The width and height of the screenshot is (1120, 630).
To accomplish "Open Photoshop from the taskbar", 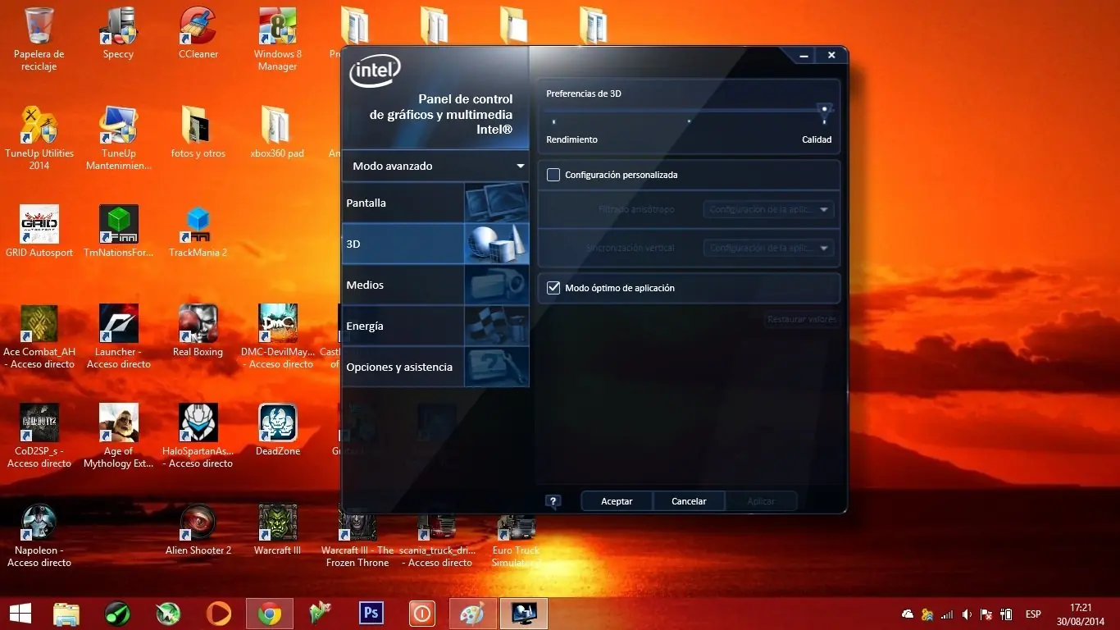I will [x=371, y=614].
